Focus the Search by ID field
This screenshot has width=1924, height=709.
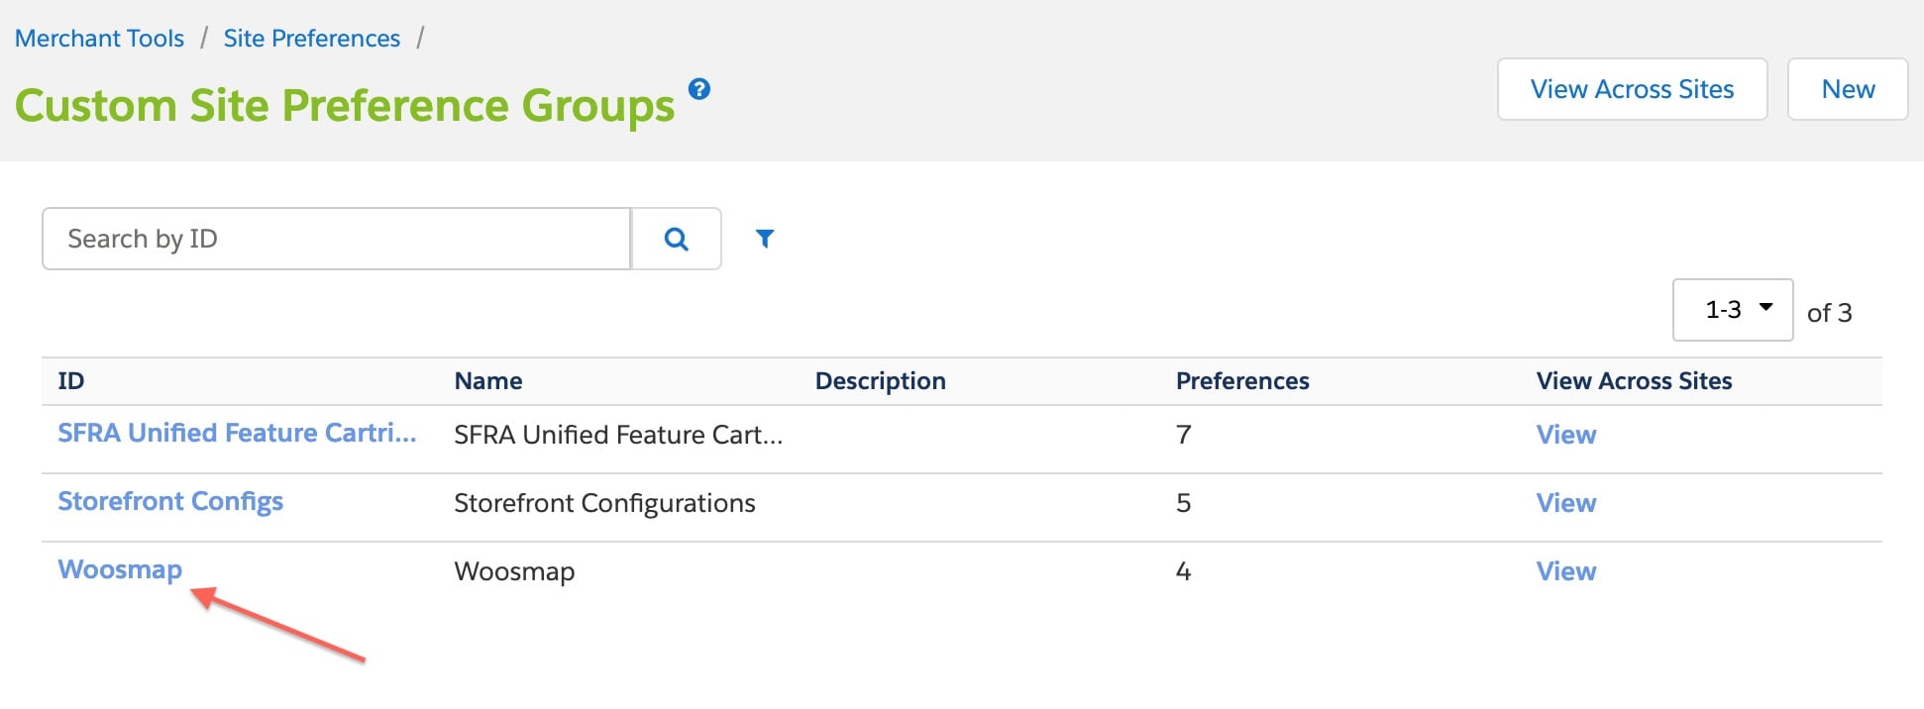[x=336, y=239]
